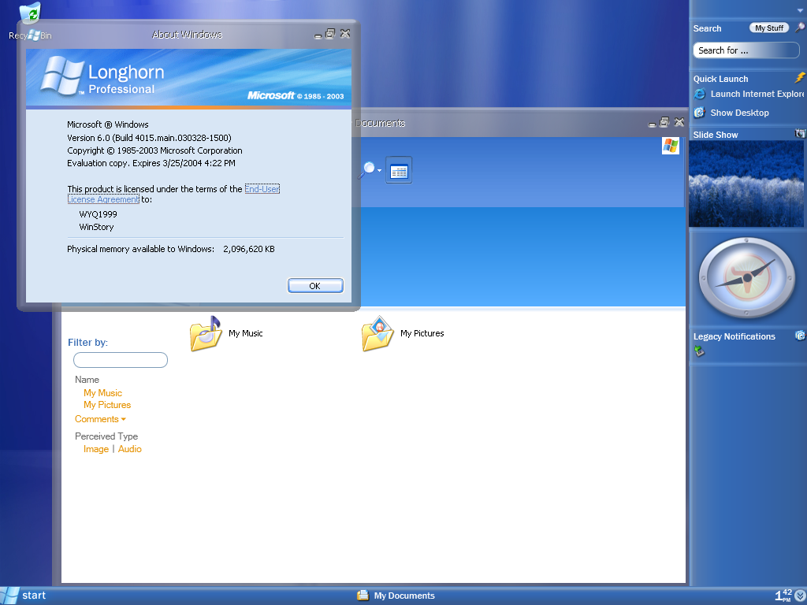Close the About Windows dialog

345,33
